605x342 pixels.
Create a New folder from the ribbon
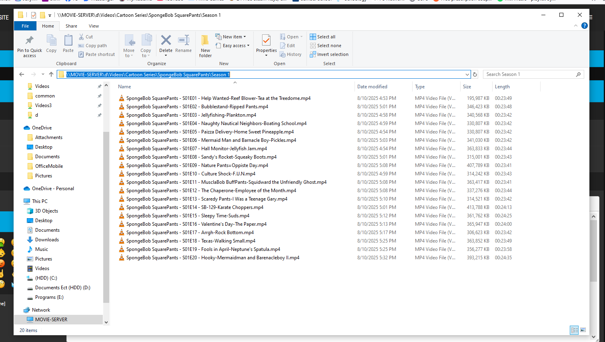205,46
